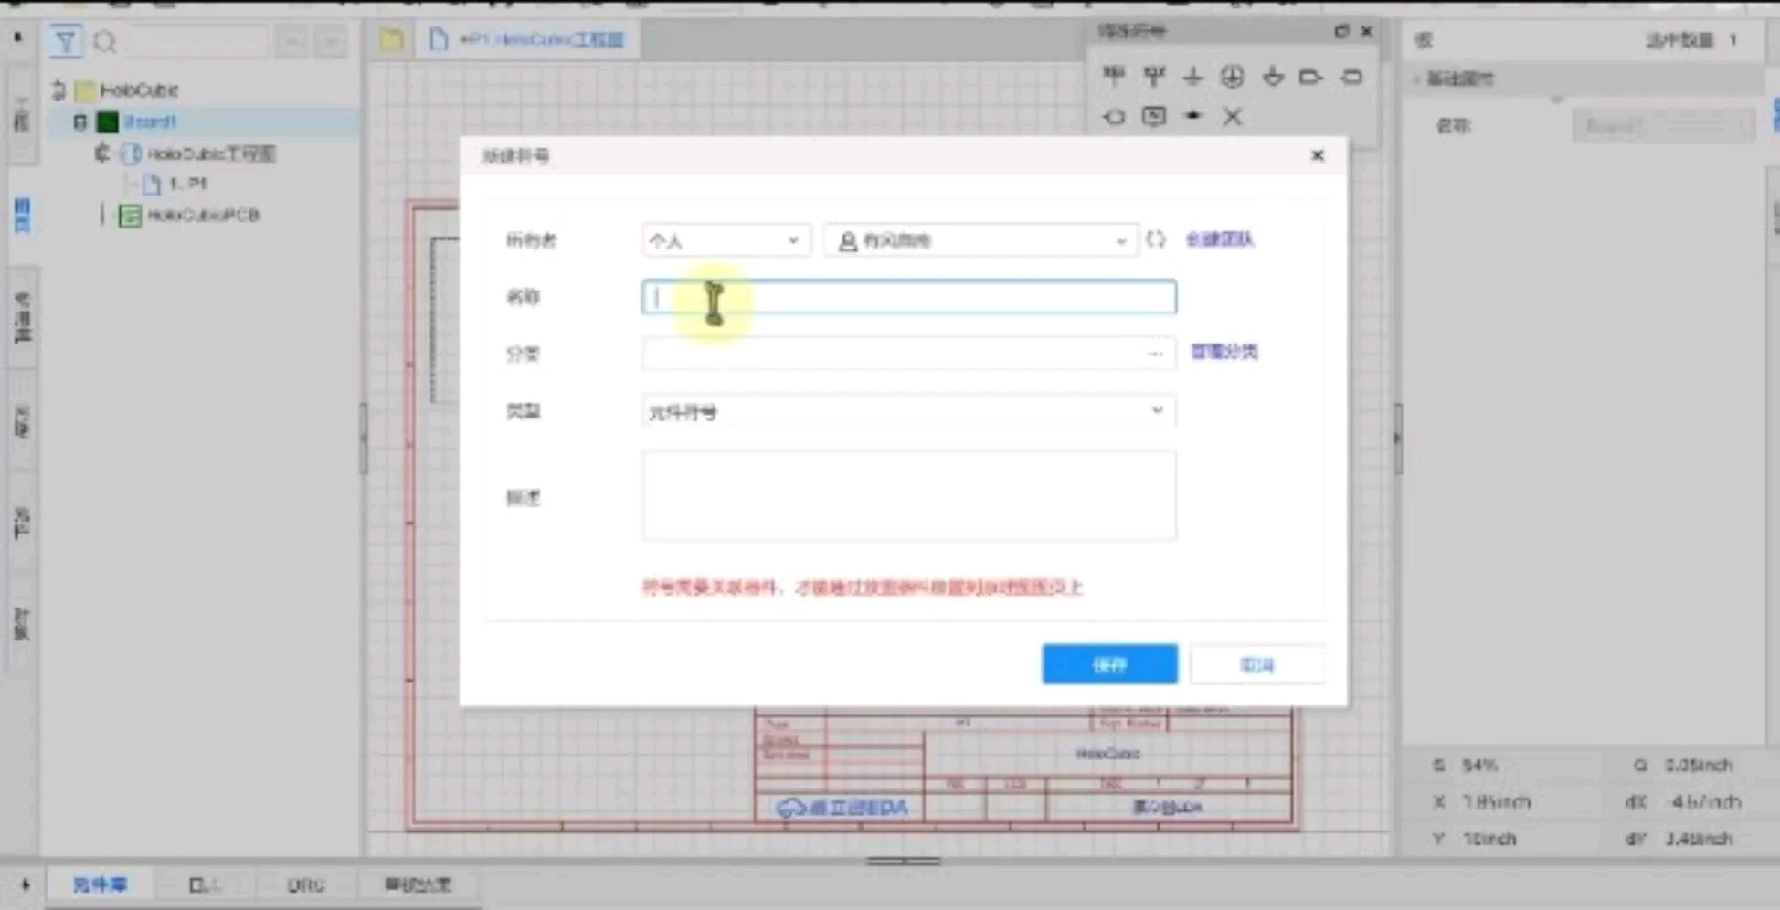The height and width of the screenshot is (910, 1780).
Task: Switch to the component library bottom tab
Action: pyautogui.click(x=100, y=884)
